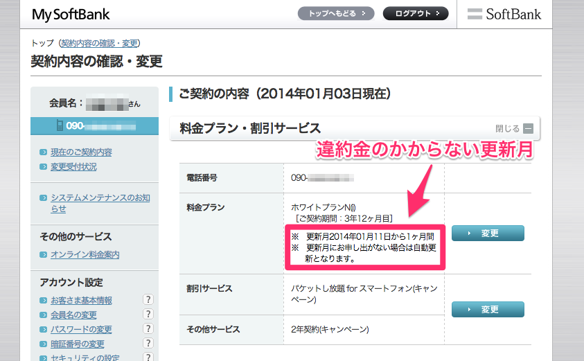Image resolution: width=584 pixels, height=361 pixels.
Task: Click the 料金プラン row label
Action: (206, 207)
